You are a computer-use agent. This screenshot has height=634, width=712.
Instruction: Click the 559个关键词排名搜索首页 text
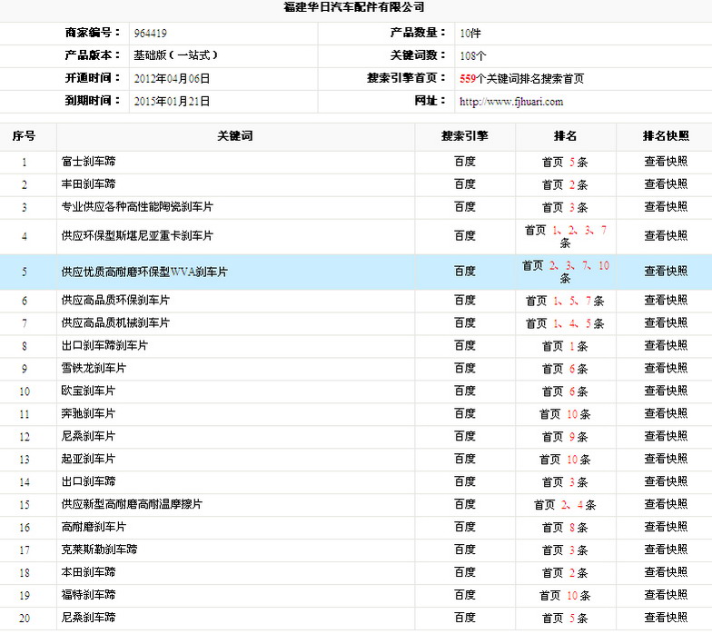[521, 78]
